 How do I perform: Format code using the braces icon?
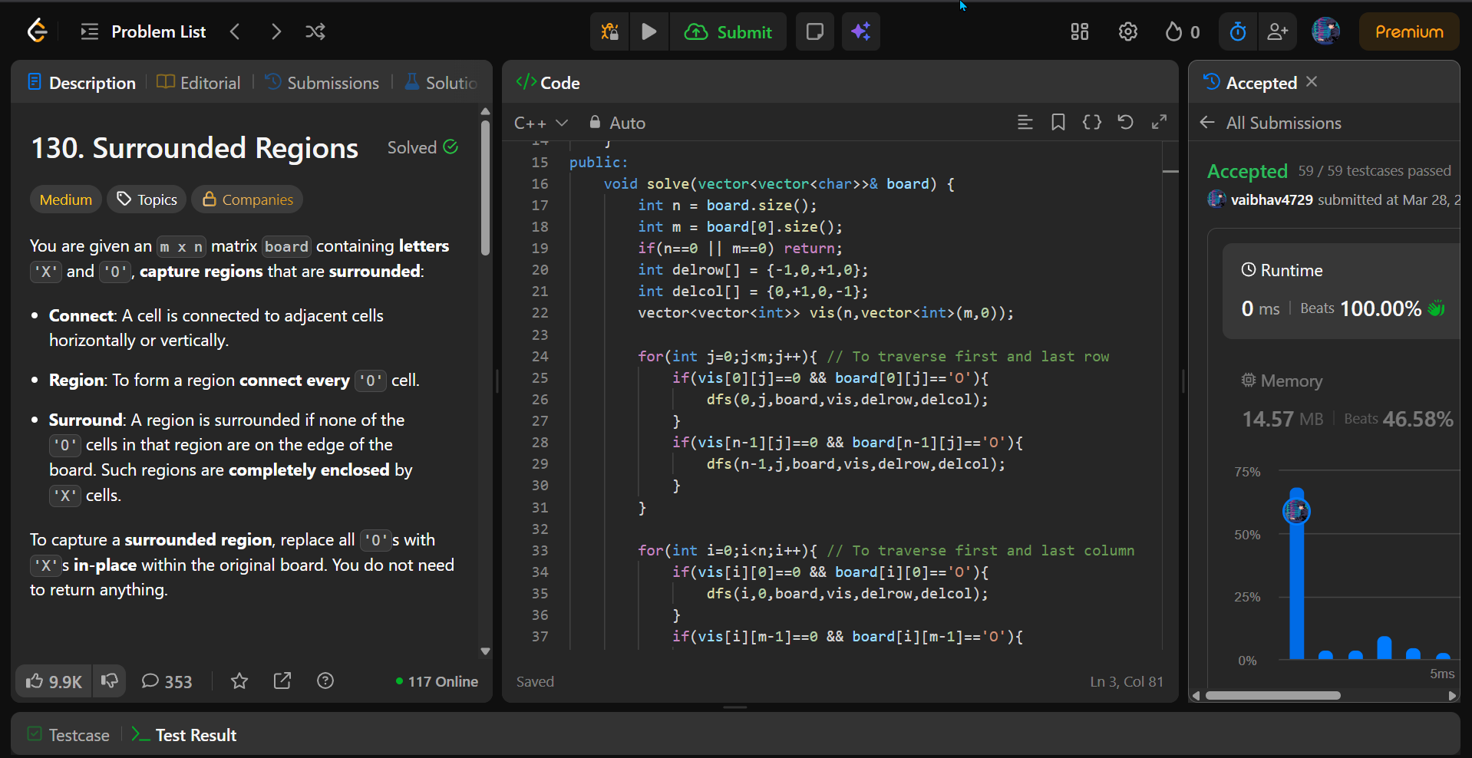pos(1091,122)
